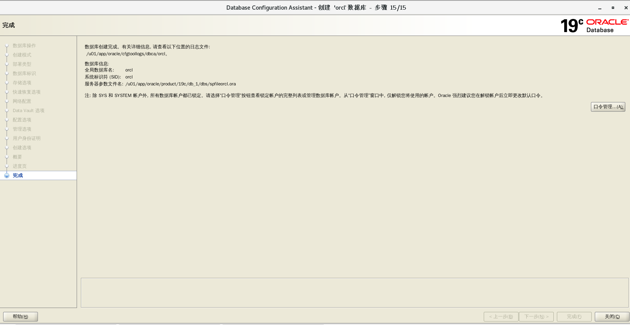
Task: Select the active 完成 step
Action: 38,175
